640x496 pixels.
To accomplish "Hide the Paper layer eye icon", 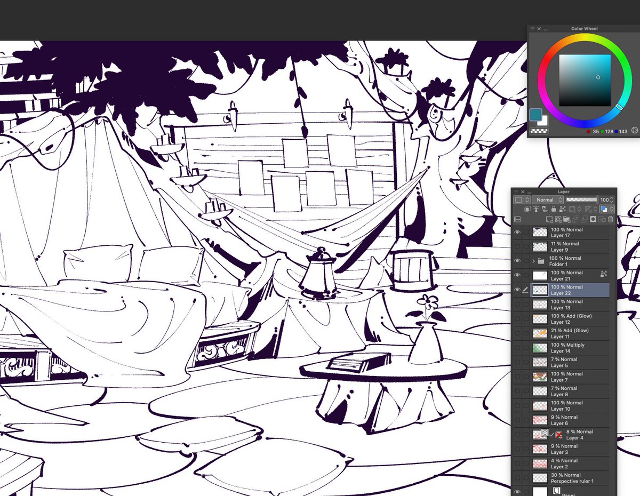I will tap(517, 492).
